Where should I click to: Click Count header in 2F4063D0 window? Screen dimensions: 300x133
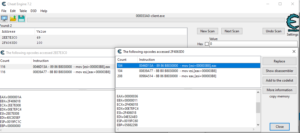coord(126,59)
